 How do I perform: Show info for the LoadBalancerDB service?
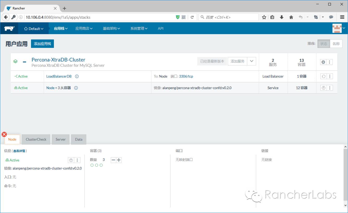click(77, 76)
